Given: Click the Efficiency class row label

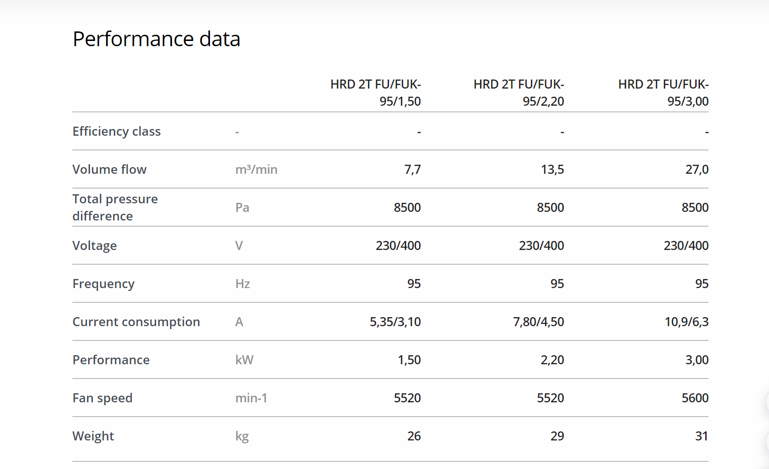Looking at the screenshot, I should [x=117, y=131].
